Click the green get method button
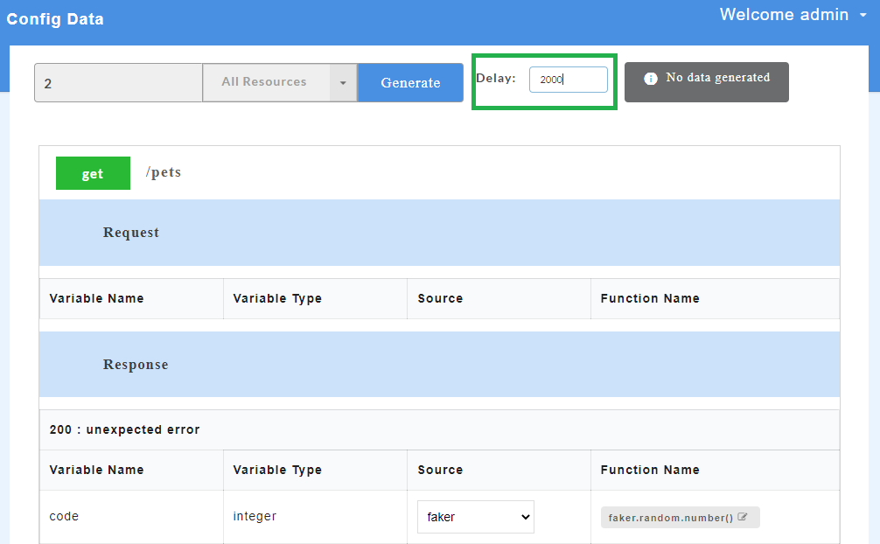880x544 pixels. pos(93,173)
